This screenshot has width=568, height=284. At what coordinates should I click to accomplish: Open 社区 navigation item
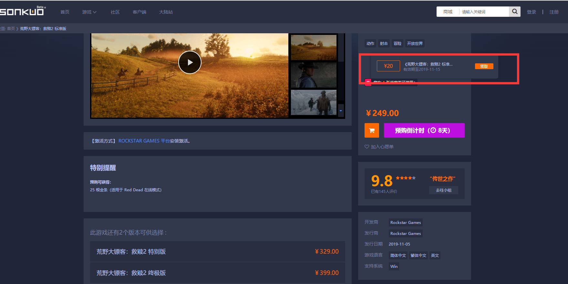click(115, 12)
